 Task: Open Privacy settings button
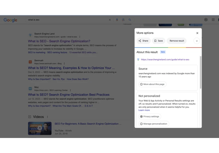point(150,116)
